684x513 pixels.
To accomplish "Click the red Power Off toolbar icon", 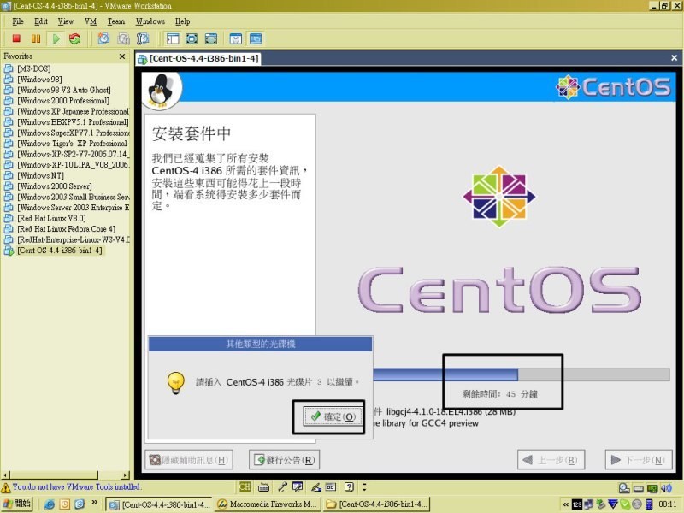I will tap(16, 38).
